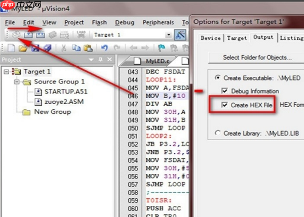Click the Batch Build toolbar icon
The image size is (304, 217).
[x=52, y=35]
